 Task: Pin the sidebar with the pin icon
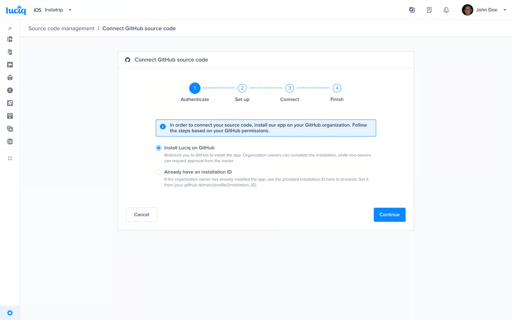point(10,28)
